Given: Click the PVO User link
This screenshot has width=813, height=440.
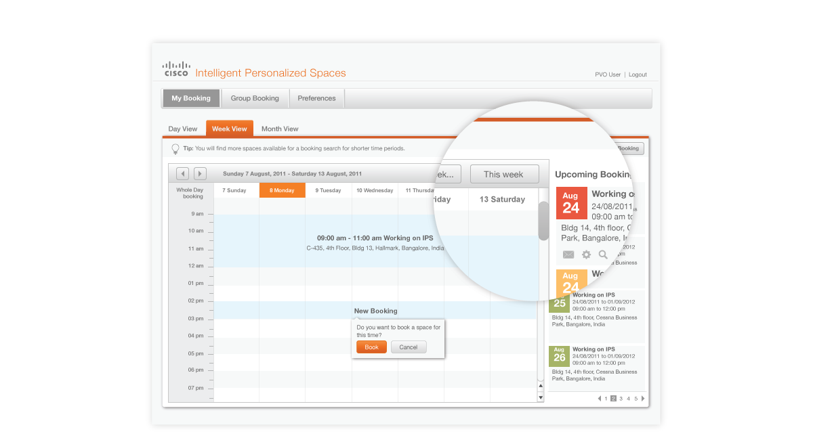Looking at the screenshot, I should (608, 74).
